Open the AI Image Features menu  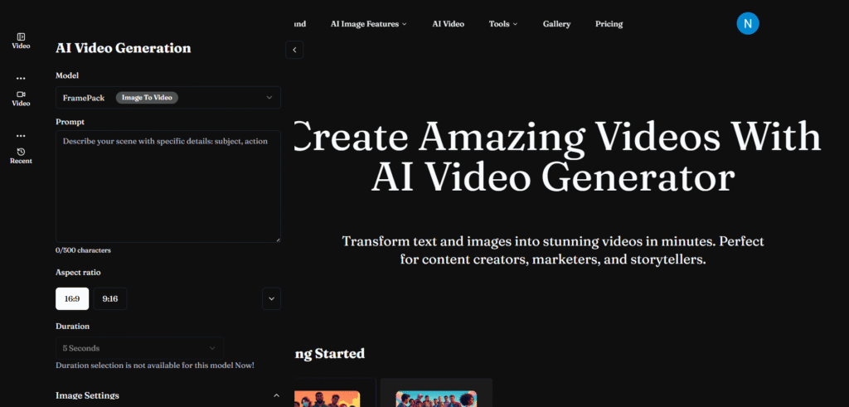coord(368,24)
